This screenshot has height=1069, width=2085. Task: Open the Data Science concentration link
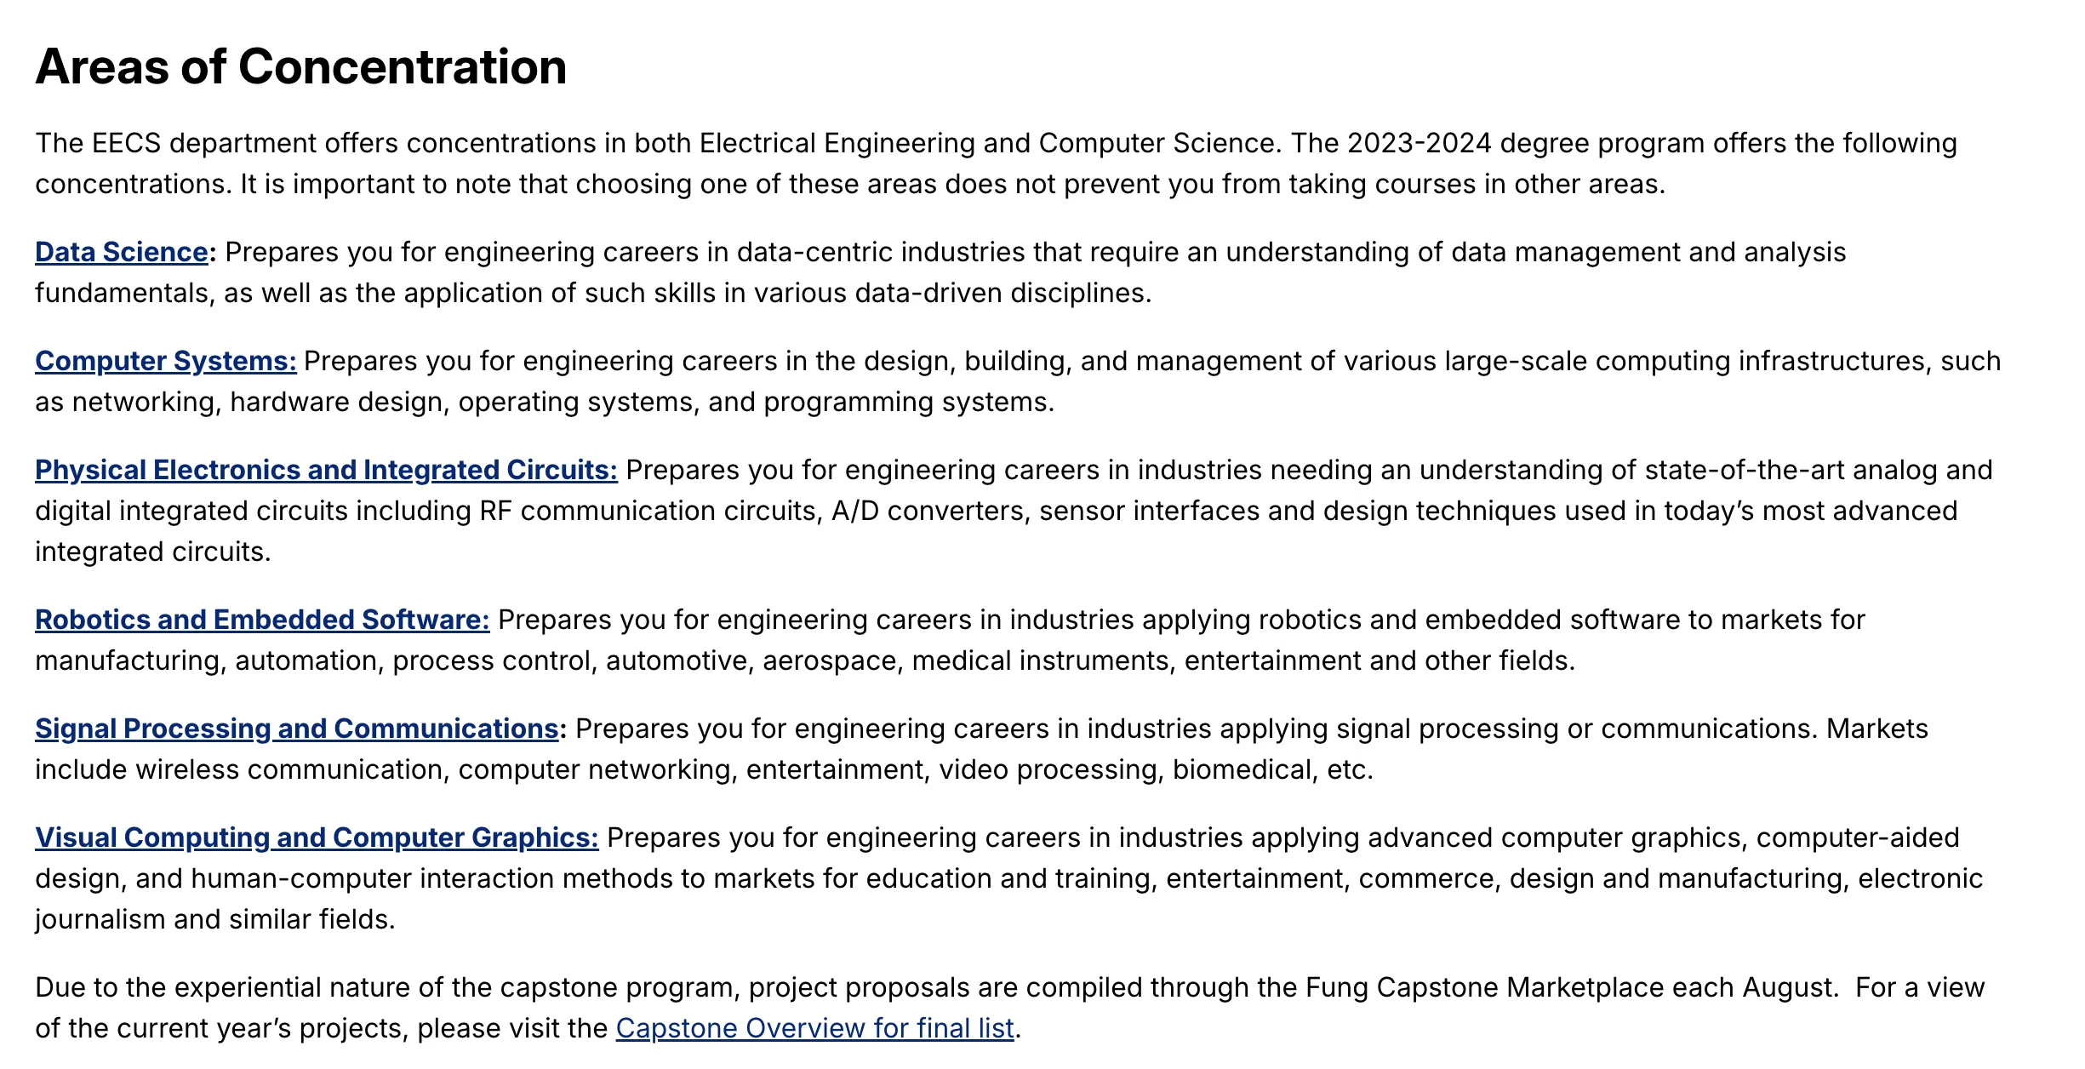coord(121,253)
